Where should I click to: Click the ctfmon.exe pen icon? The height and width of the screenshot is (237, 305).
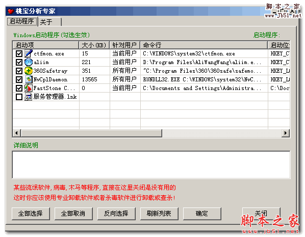(x=29, y=53)
